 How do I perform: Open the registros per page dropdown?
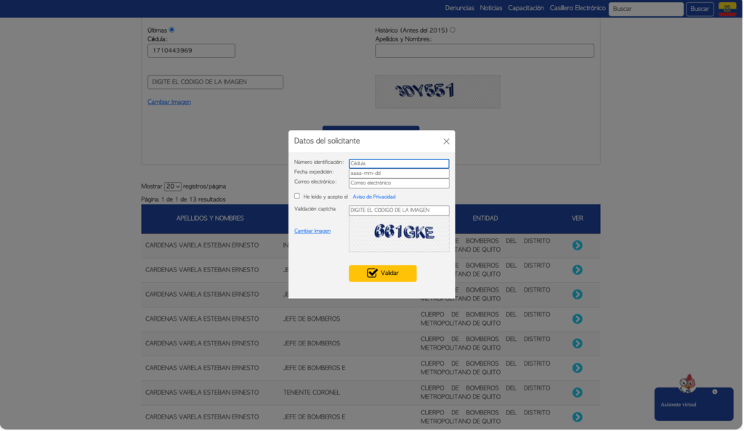click(173, 186)
